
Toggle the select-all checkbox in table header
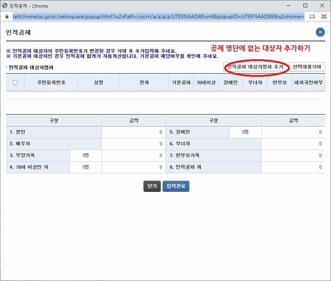tap(15, 83)
